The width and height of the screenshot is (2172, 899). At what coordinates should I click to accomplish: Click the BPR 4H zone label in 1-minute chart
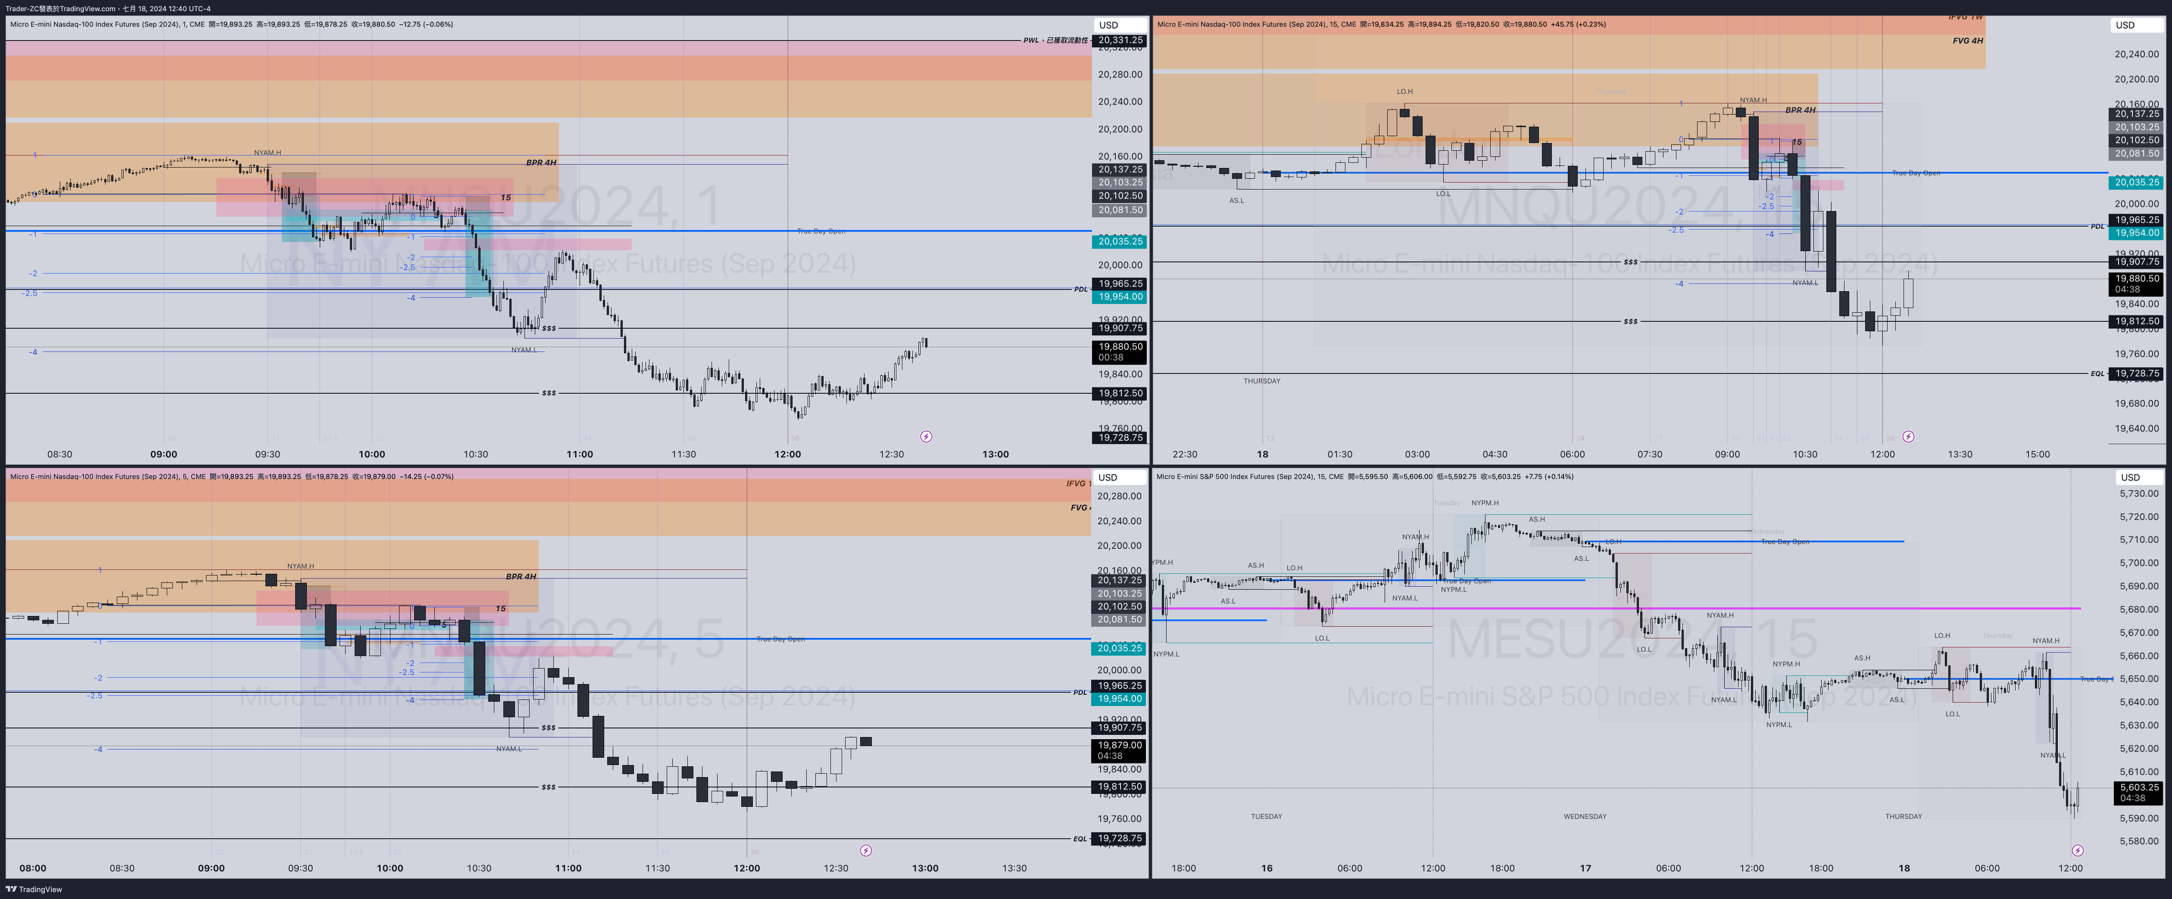coord(540,162)
